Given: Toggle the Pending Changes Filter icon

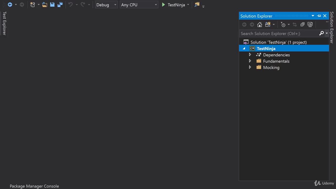Looking at the screenshot, I should [x=283, y=24].
